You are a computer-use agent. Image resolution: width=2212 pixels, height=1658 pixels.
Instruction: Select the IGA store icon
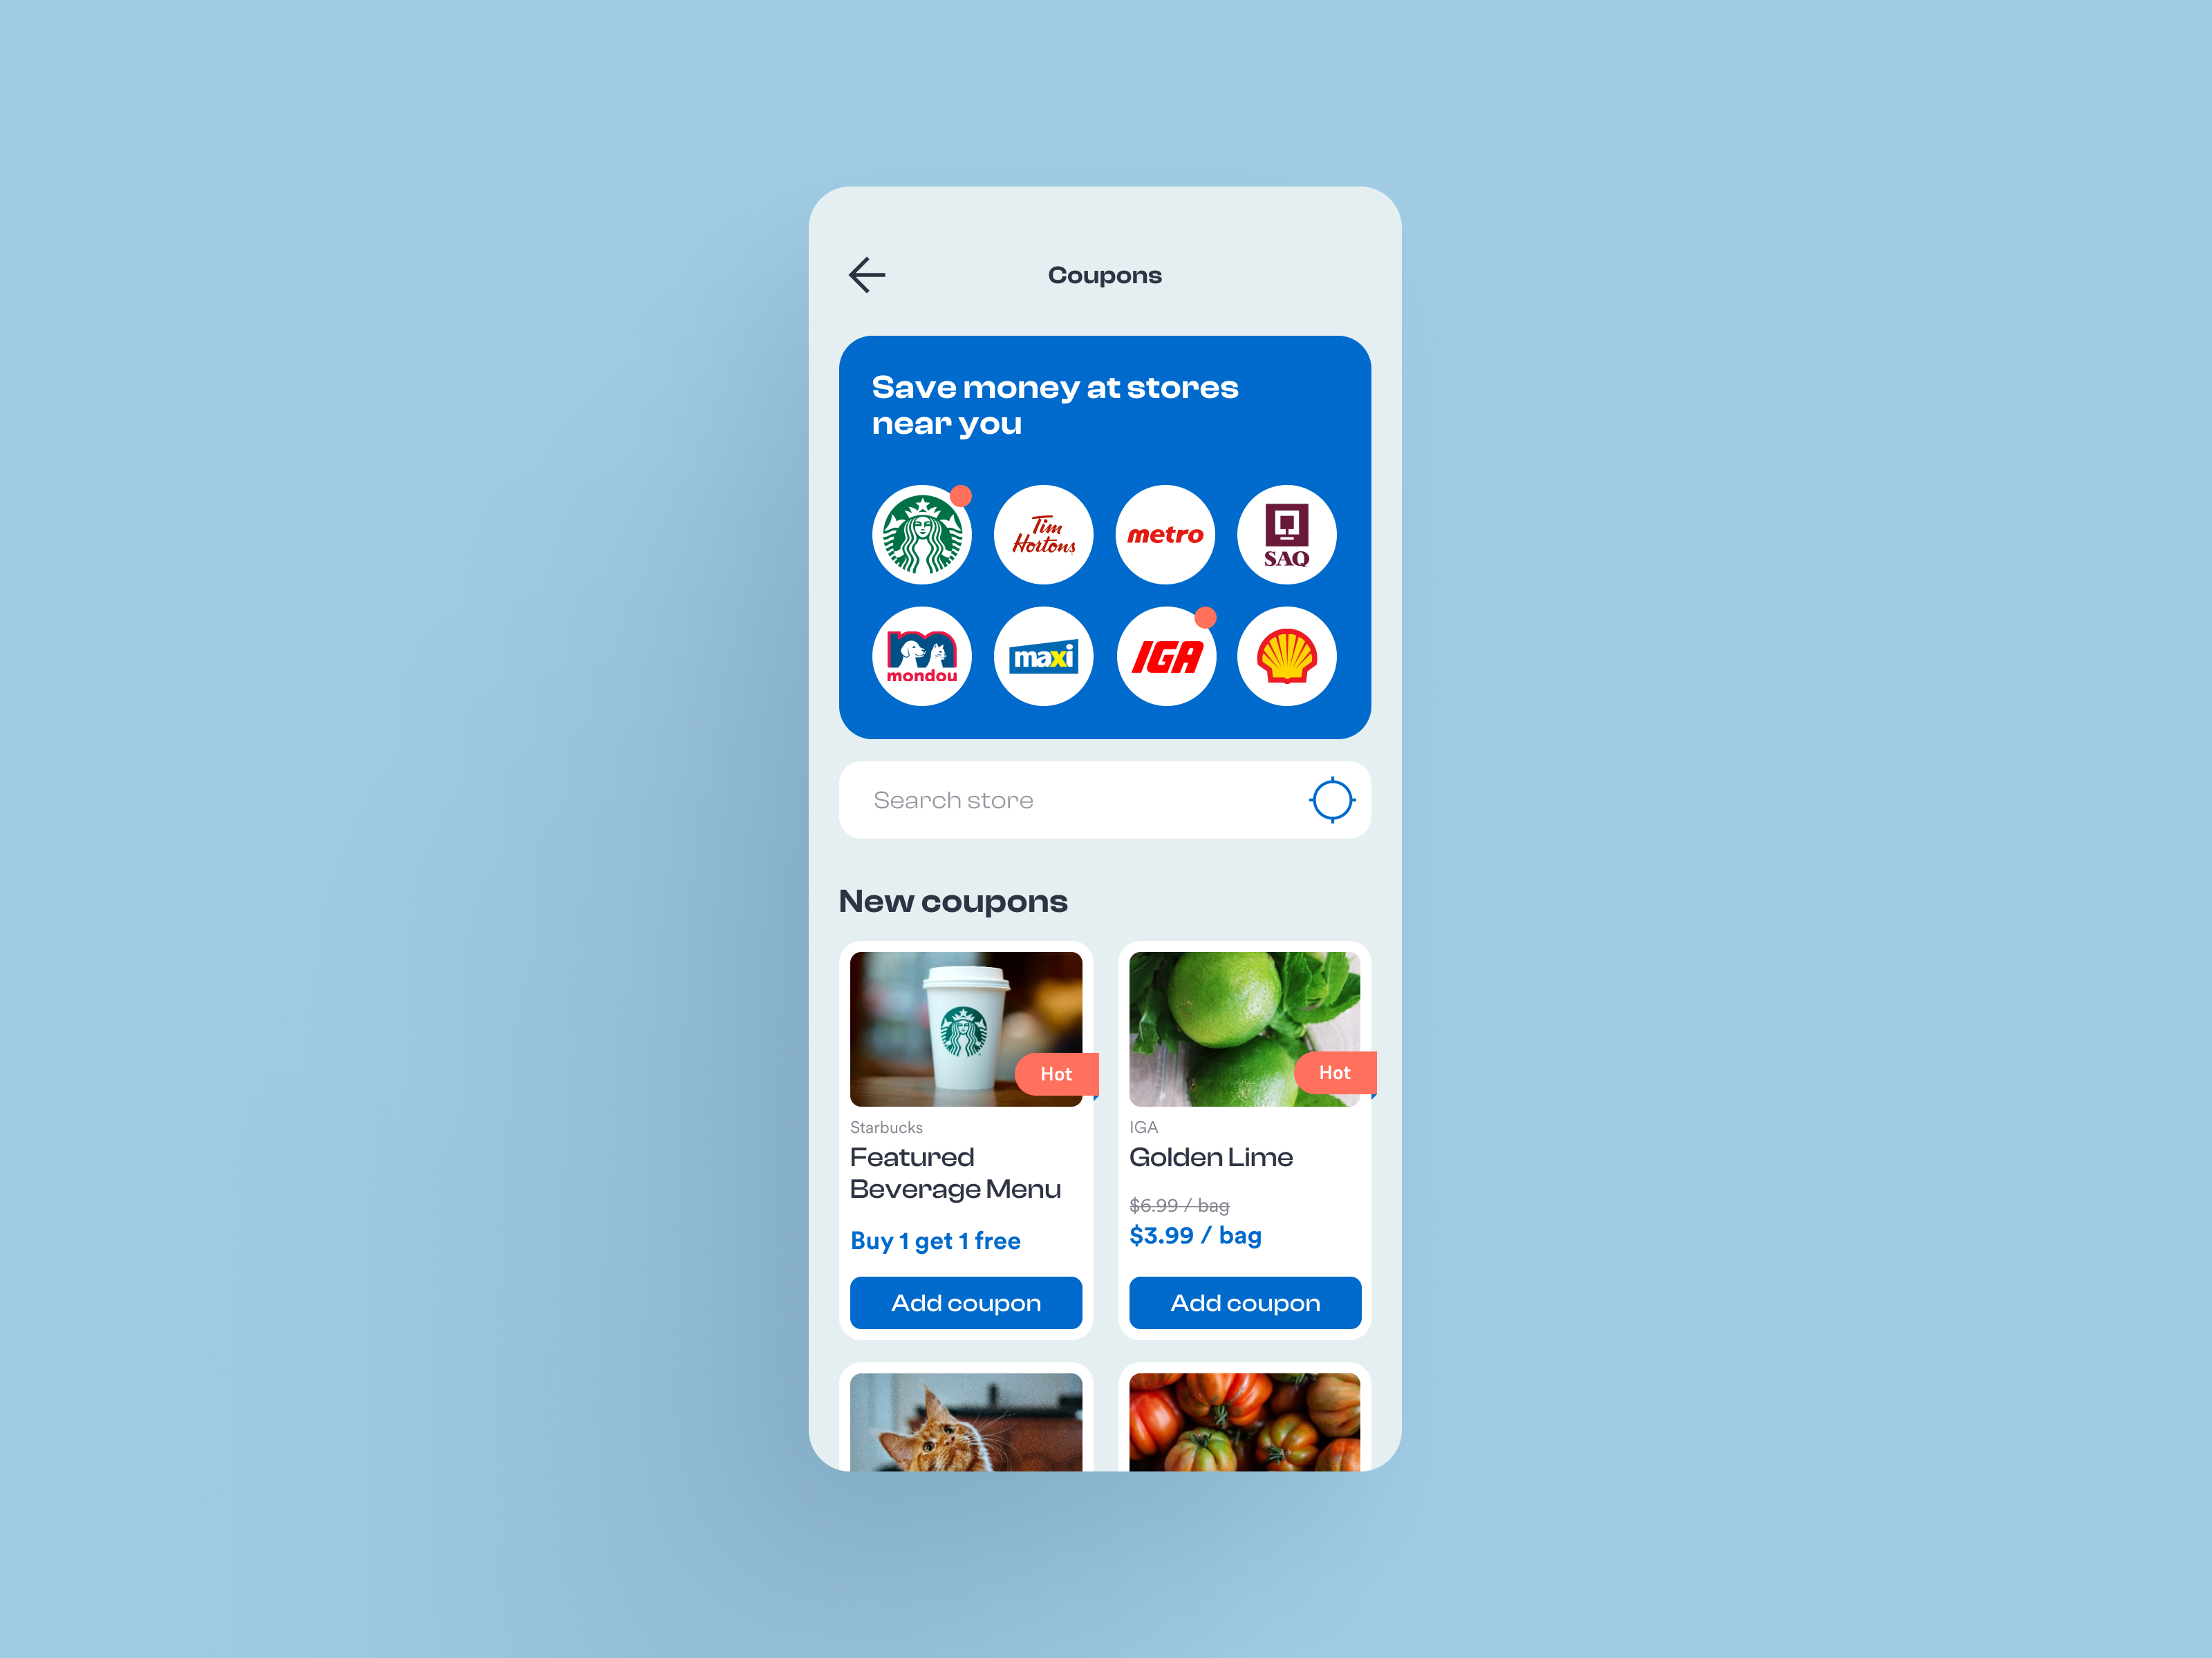click(1167, 658)
